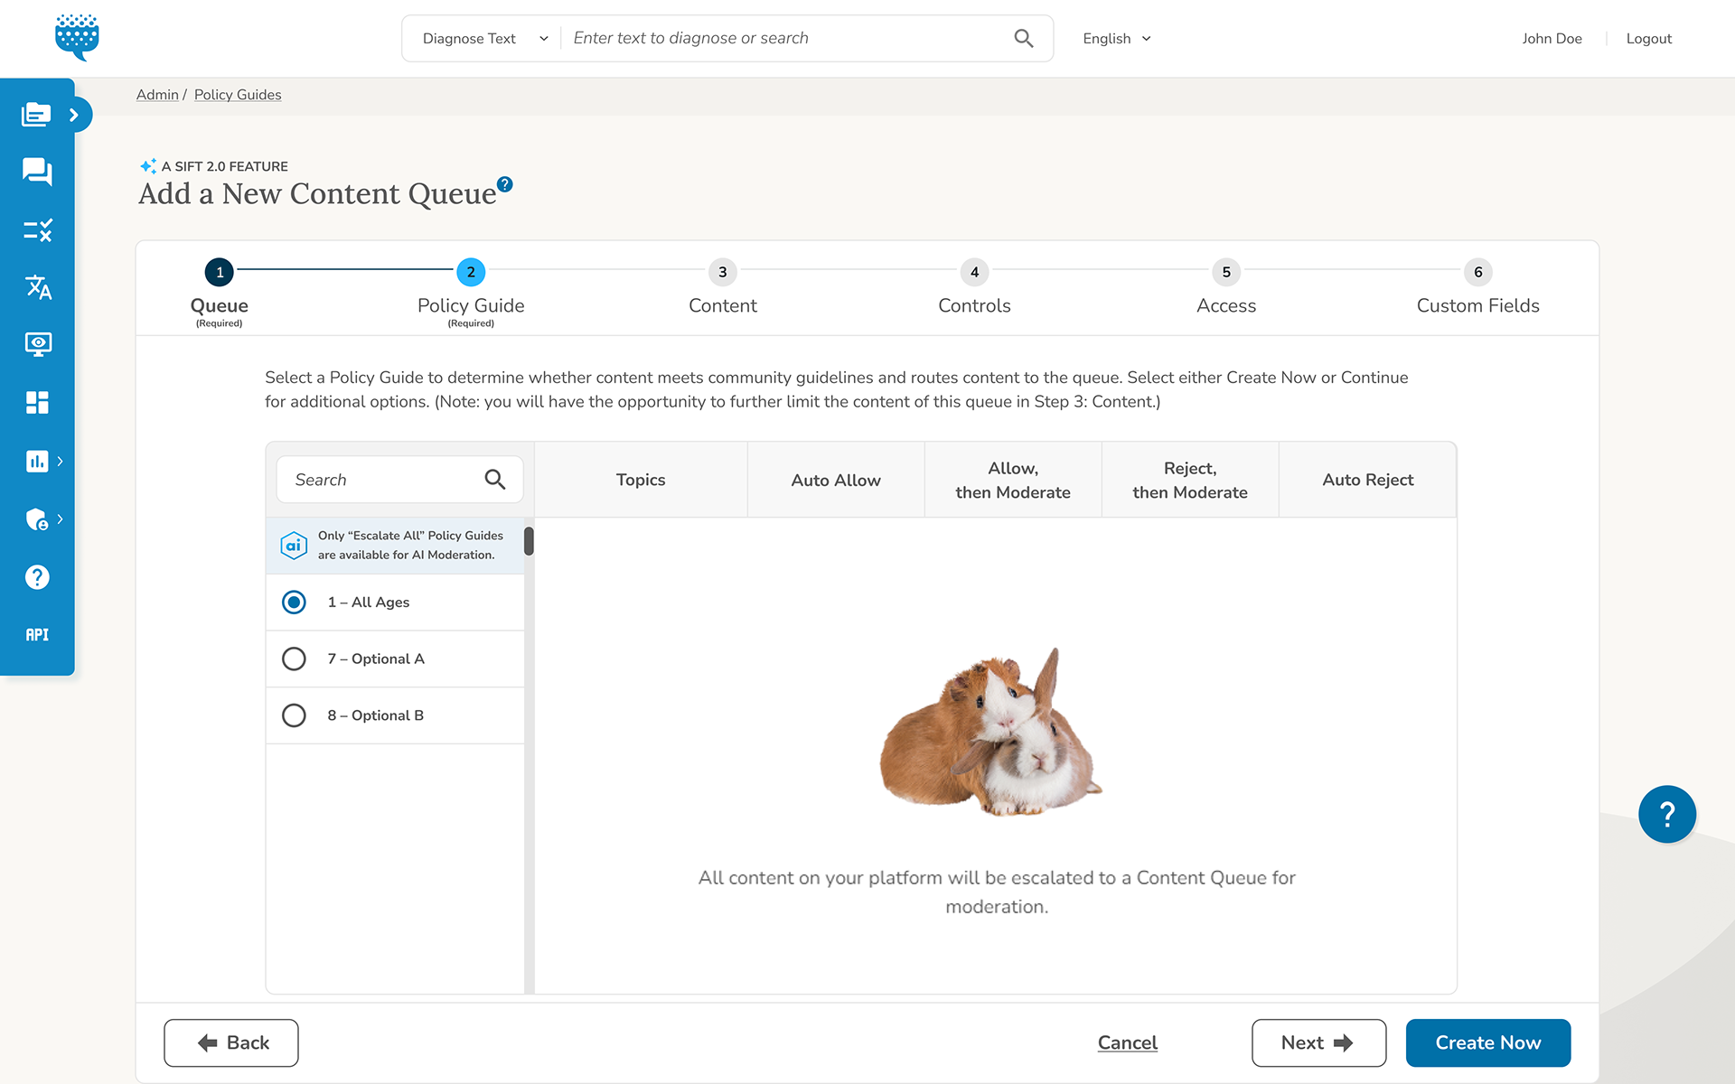
Task: Click the guinea pig and rabbit image
Action: coord(991,732)
